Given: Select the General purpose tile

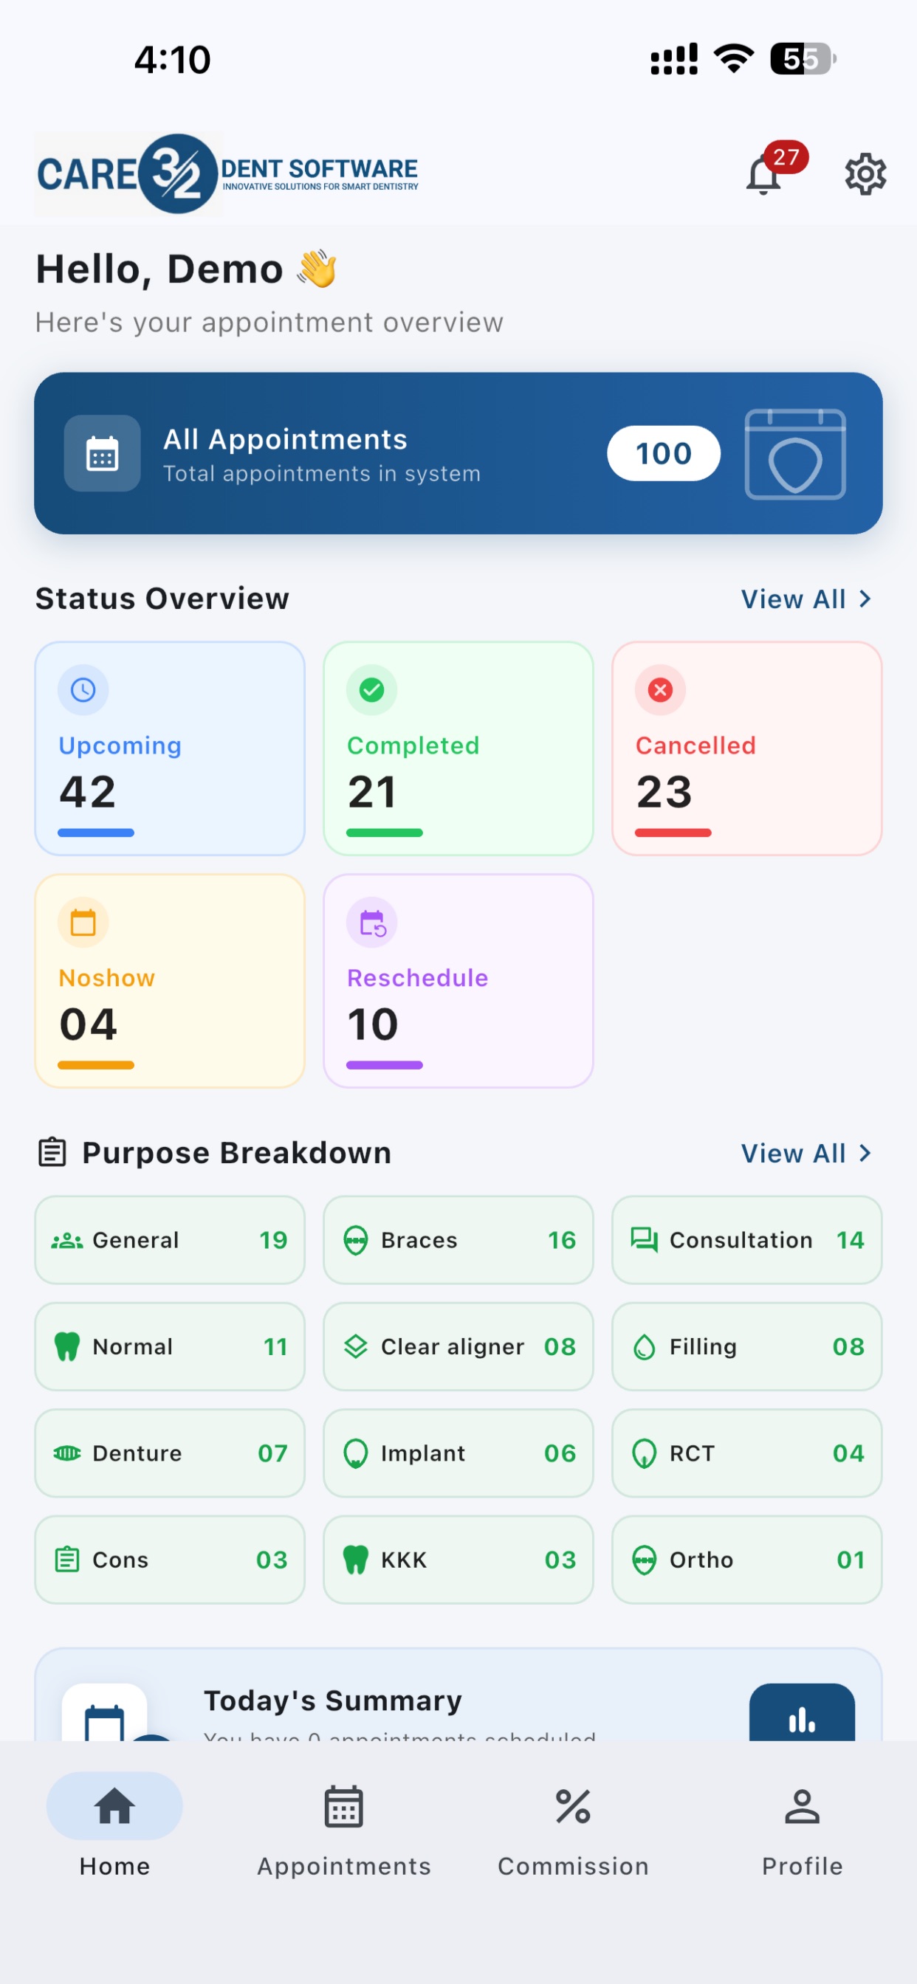Looking at the screenshot, I should [x=170, y=1241].
